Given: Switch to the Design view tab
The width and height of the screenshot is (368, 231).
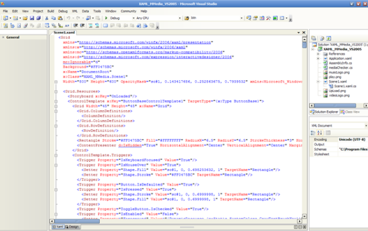Looking at the screenshot, I should (72, 227).
